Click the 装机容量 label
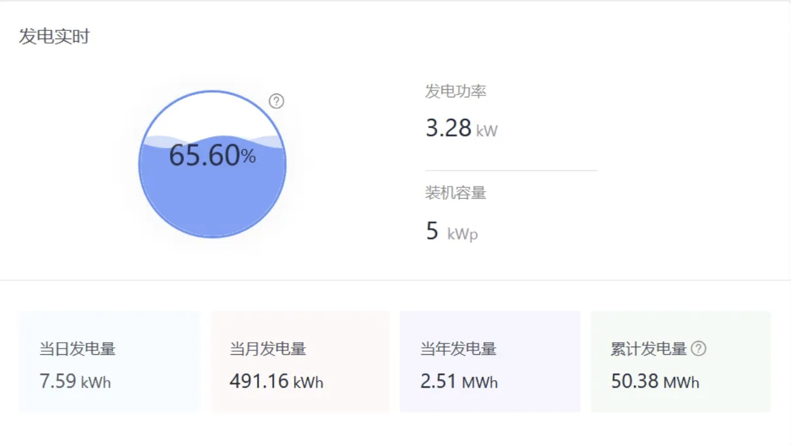 pos(455,193)
